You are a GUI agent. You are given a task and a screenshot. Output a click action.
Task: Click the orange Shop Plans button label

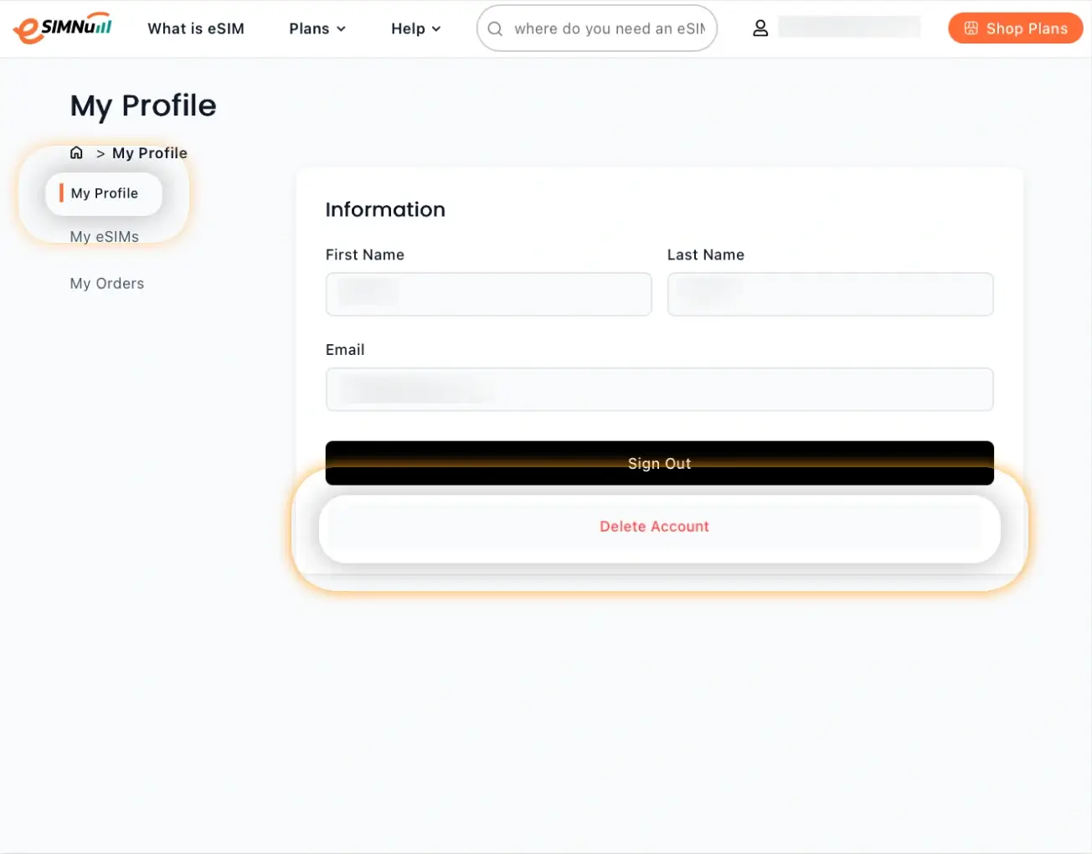(x=1027, y=28)
